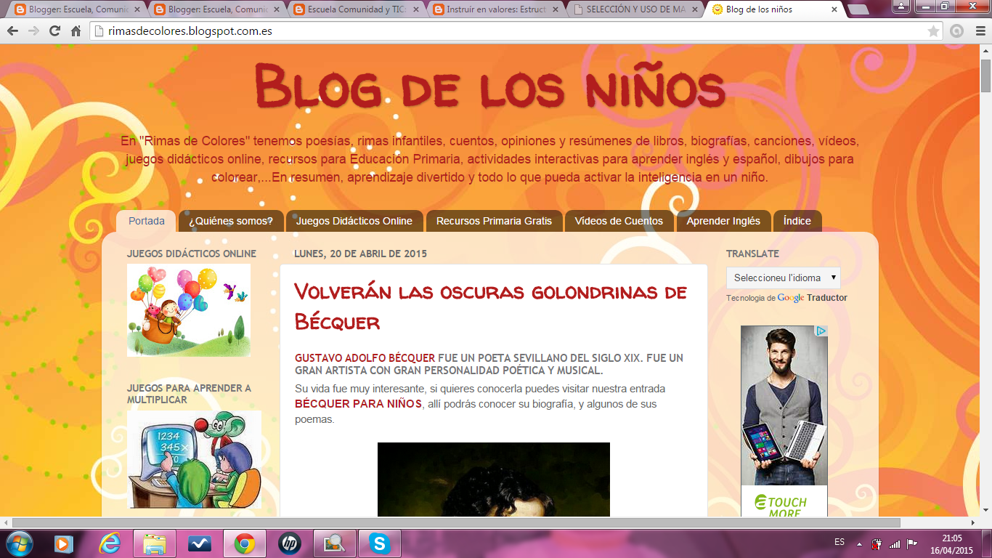This screenshot has width=992, height=558.
Task: Open the HP application from the taskbar
Action: [x=290, y=542]
